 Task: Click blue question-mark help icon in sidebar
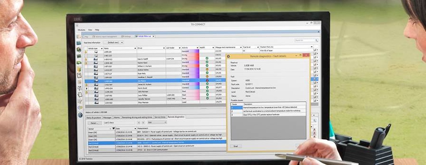pyautogui.click(x=80, y=115)
